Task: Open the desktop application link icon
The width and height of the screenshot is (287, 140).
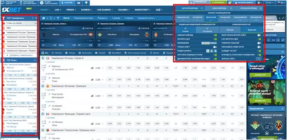Action: tap(3, 3)
